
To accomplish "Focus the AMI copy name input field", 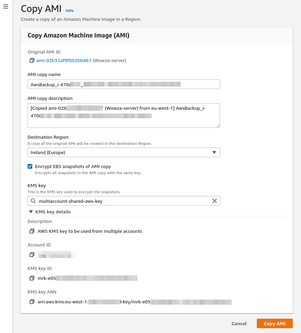I will point(123,84).
